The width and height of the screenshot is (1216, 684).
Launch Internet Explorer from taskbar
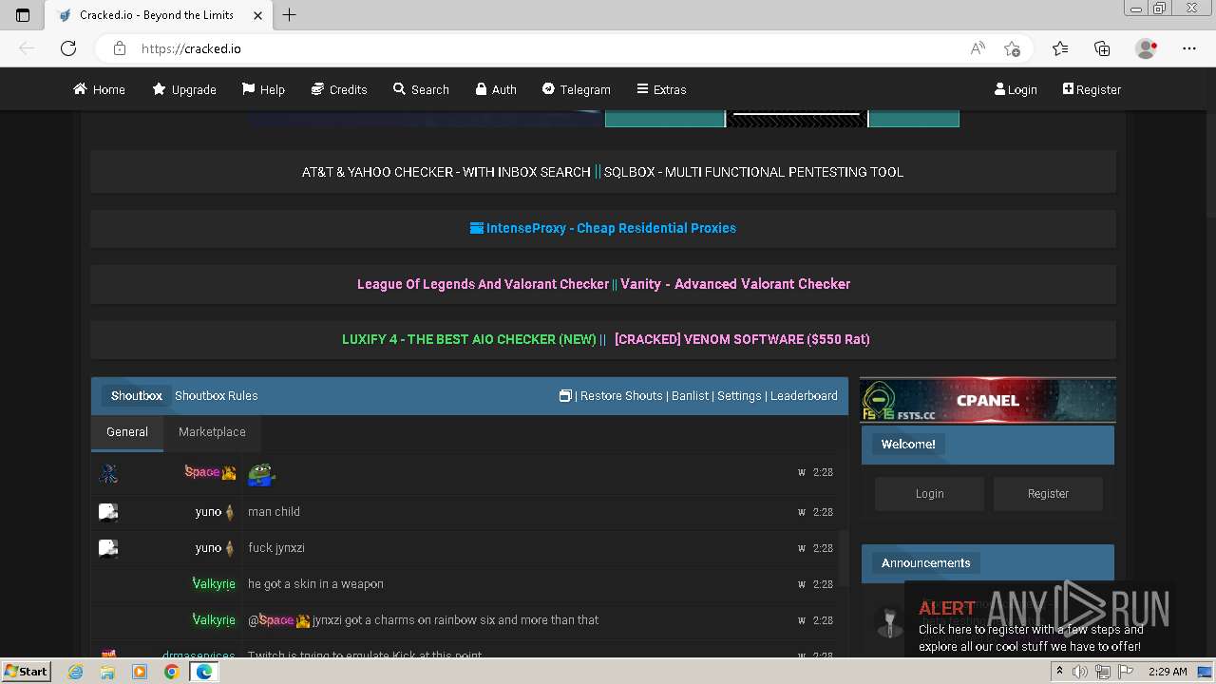coord(76,672)
